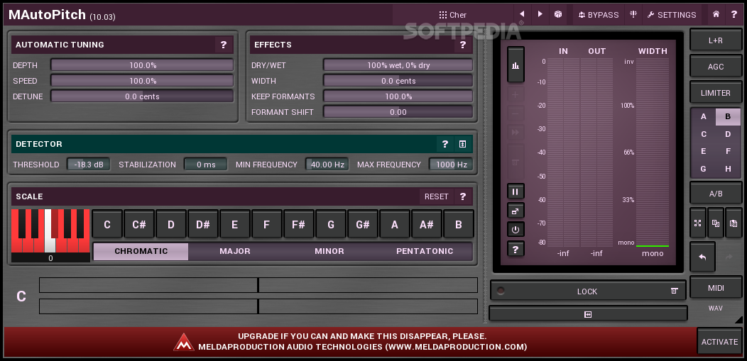Open SETTINGS menu
Screen dimensions: 747x361
(672, 15)
